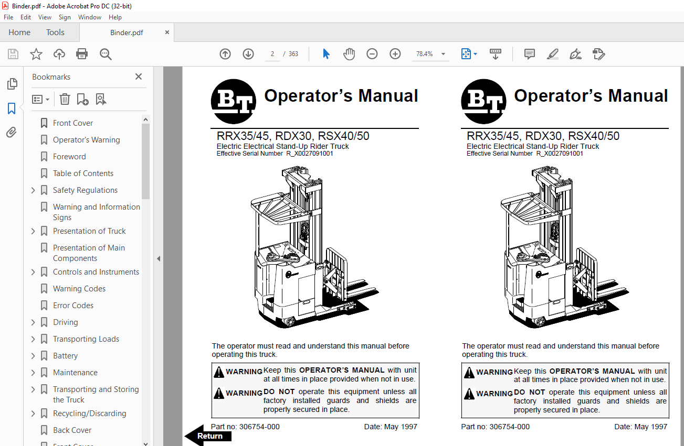Expand Presentation of Truck bookmark
Image resolution: width=684 pixels, height=446 pixels.
tap(34, 231)
